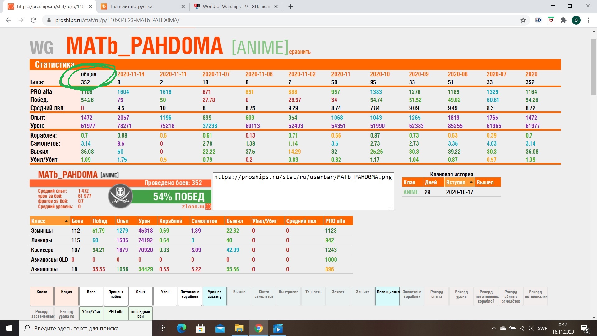Click the page vertical scrollbar

[594, 67]
